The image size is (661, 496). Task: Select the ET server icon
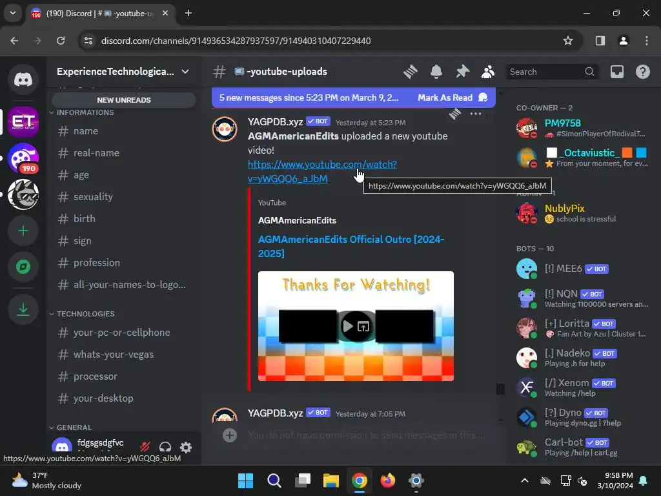pos(23,122)
